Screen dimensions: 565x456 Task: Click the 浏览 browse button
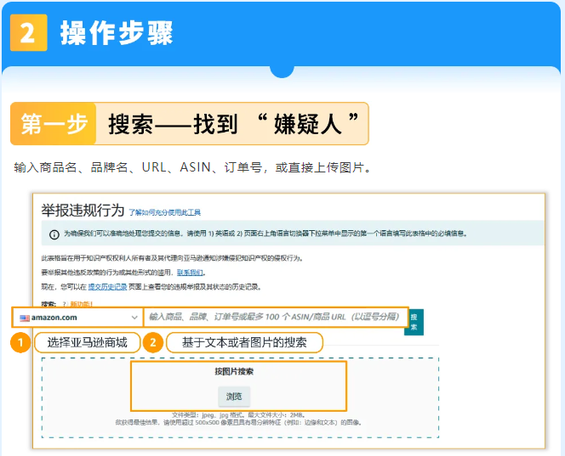click(x=234, y=396)
